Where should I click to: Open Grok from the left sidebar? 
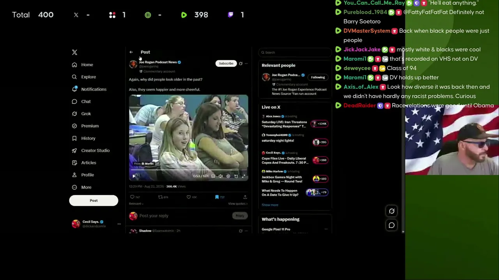81,114
